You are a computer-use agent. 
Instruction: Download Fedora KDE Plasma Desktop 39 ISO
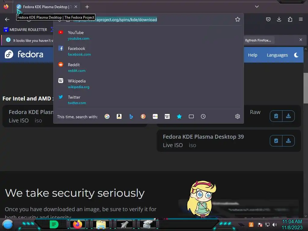(x=288, y=141)
